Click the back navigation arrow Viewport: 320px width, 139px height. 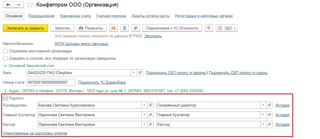tap(8, 5)
